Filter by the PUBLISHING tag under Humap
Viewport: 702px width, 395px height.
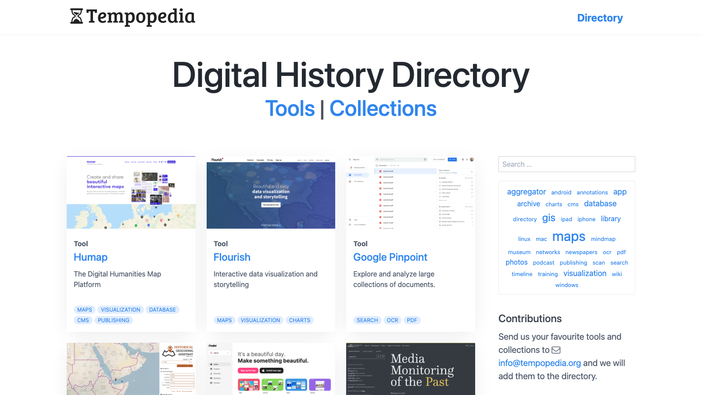tap(113, 320)
